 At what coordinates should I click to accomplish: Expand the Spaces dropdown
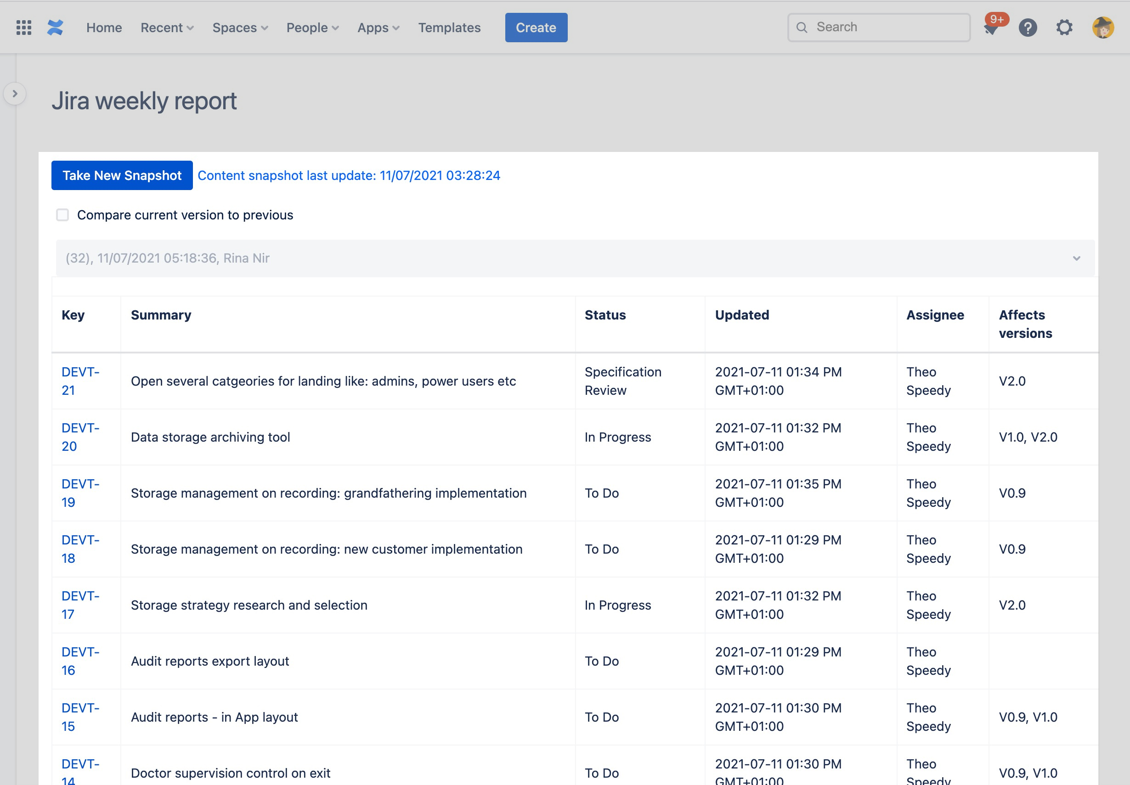(240, 28)
